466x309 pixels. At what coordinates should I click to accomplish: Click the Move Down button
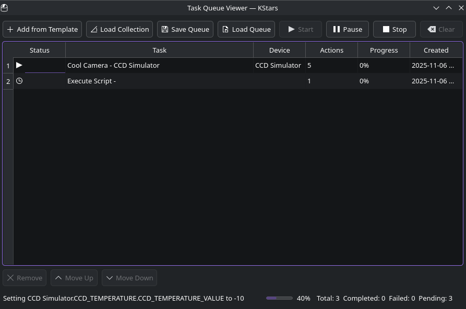[x=129, y=278]
